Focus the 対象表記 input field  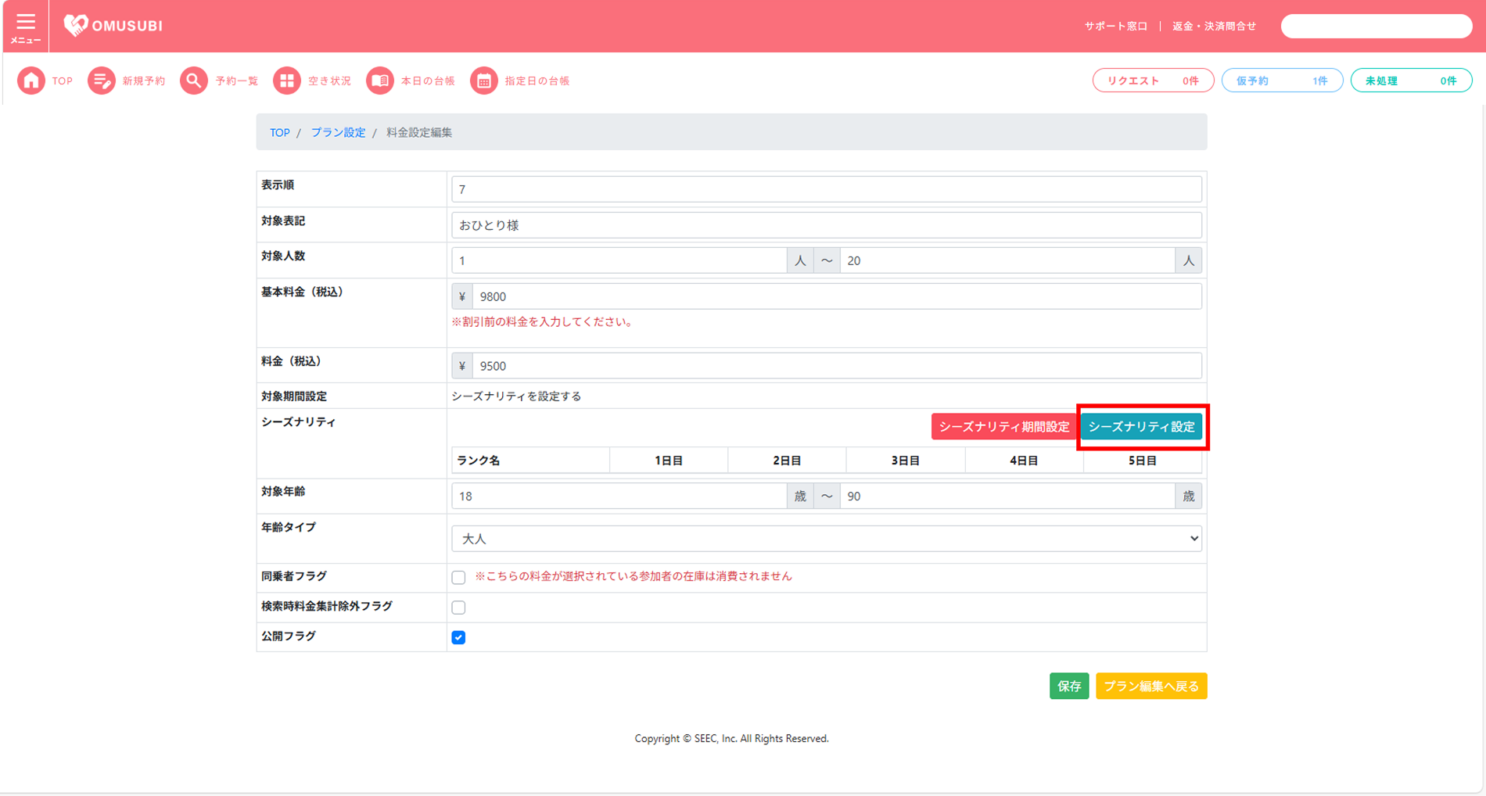tap(827, 225)
